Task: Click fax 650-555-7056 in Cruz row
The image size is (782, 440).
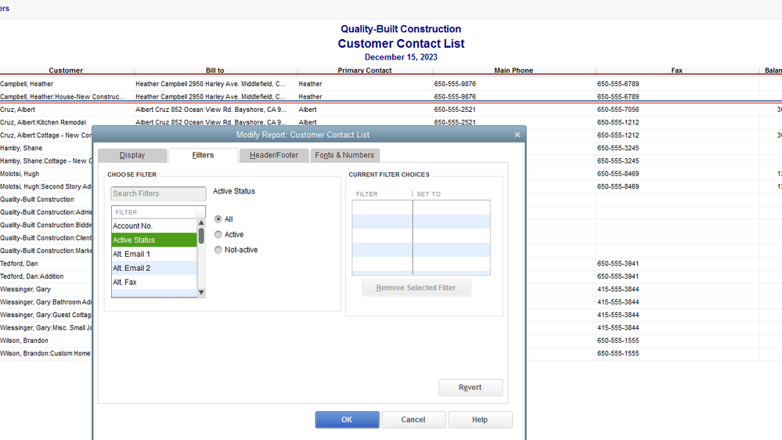Action: (618, 110)
